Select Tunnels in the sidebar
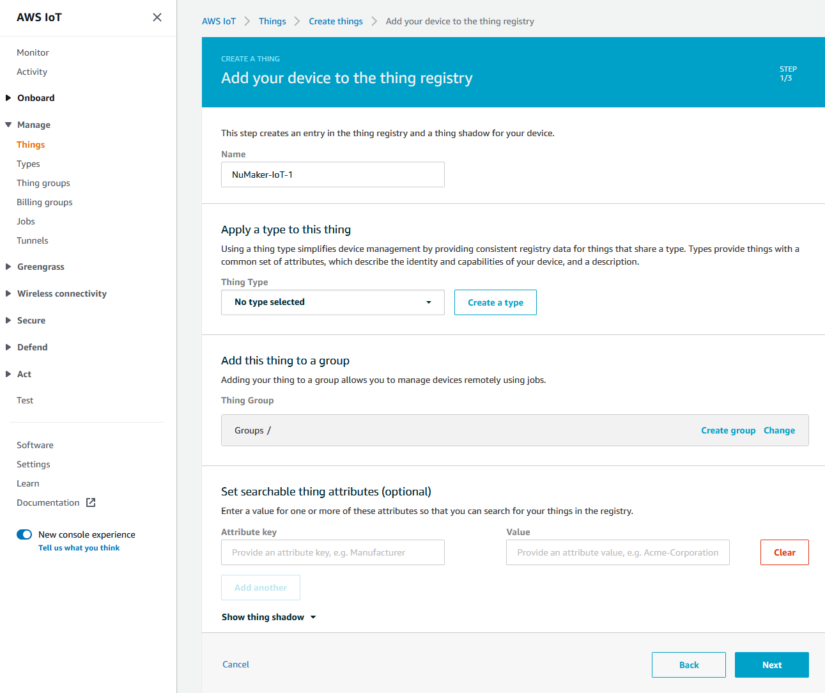The width and height of the screenshot is (825, 693). tap(32, 240)
